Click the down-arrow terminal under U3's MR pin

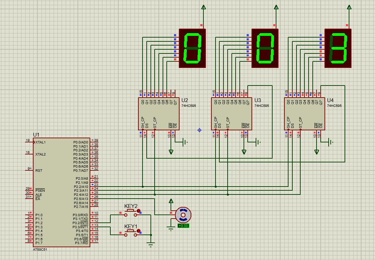click(244, 152)
